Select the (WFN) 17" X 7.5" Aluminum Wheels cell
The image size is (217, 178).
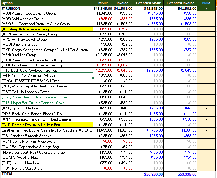coord(47,75)
